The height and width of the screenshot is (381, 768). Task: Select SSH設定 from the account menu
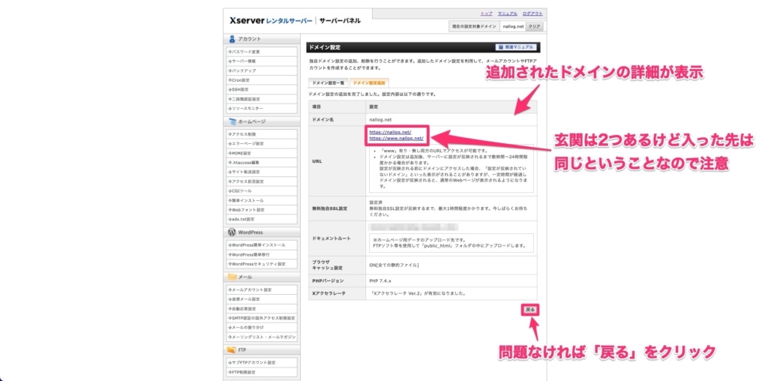click(x=244, y=89)
